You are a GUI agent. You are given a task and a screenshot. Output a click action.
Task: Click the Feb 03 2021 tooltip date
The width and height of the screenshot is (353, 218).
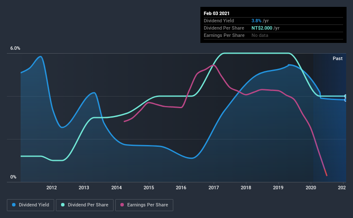217,13
